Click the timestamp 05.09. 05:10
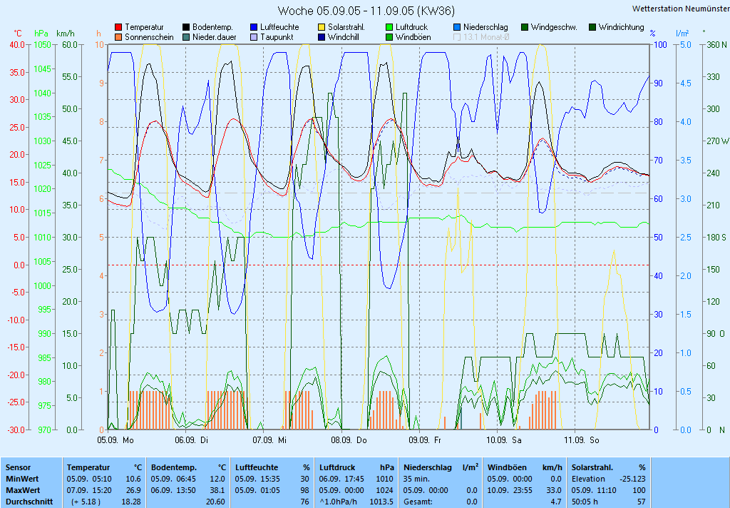Viewport: 730px width, 508px height. [89, 479]
